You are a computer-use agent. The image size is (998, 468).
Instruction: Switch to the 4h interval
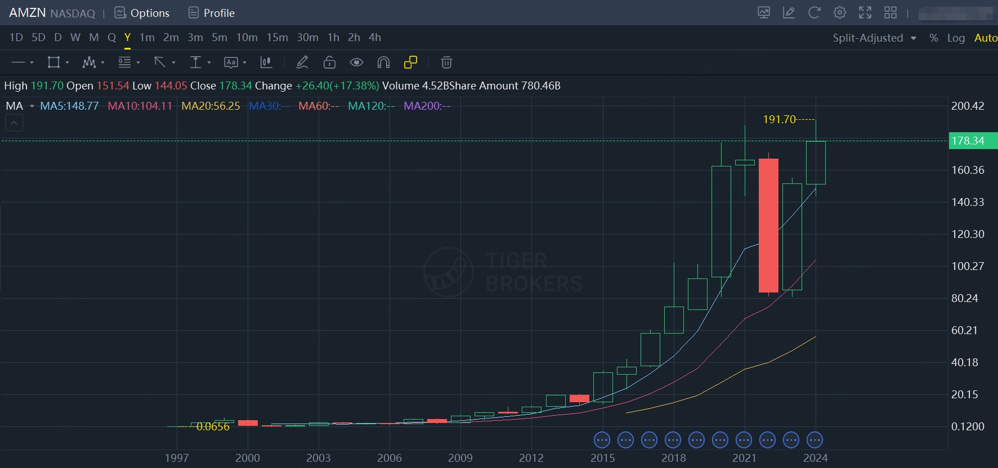(x=375, y=37)
